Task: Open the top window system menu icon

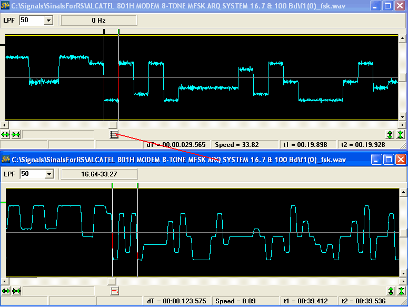Action: pos(6,6)
